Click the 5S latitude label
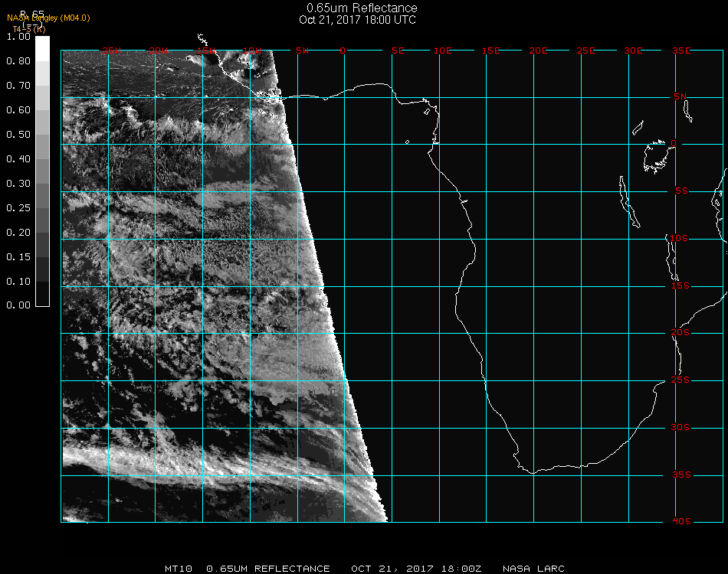 tap(681, 191)
